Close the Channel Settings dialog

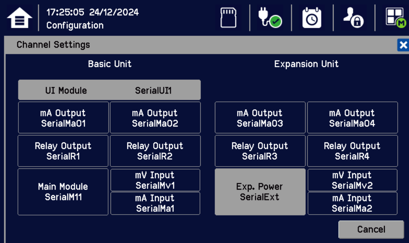[403, 45]
